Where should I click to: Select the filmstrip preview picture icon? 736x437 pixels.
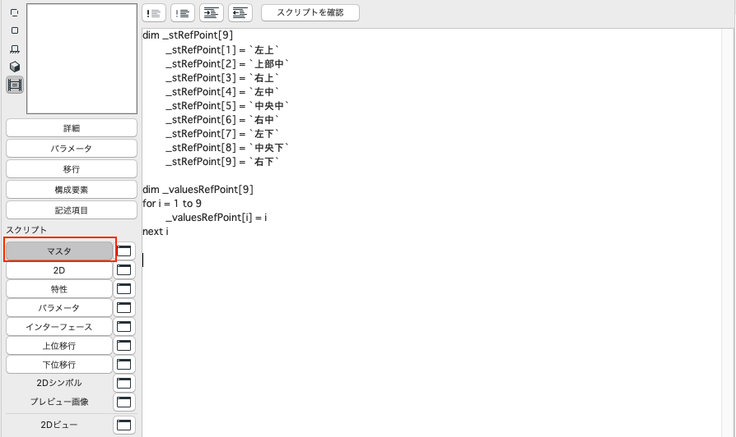pyautogui.click(x=15, y=85)
